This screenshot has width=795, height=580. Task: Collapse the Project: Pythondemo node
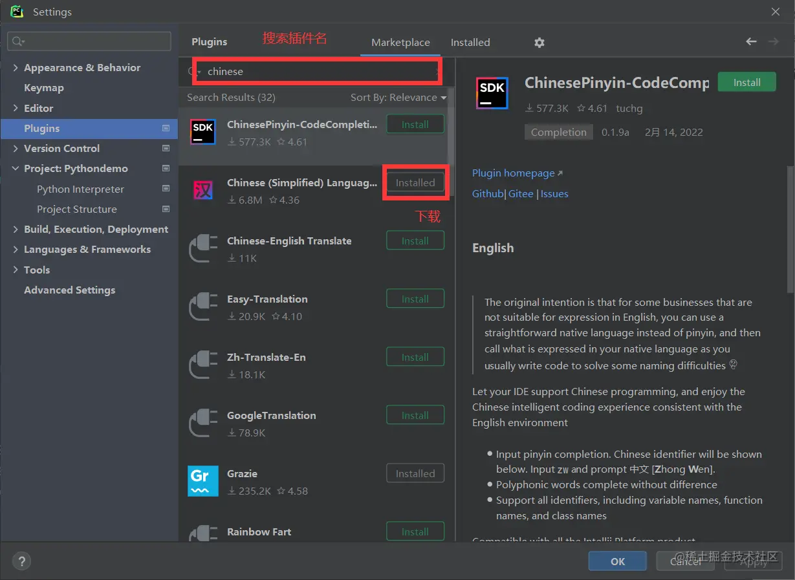(x=16, y=169)
